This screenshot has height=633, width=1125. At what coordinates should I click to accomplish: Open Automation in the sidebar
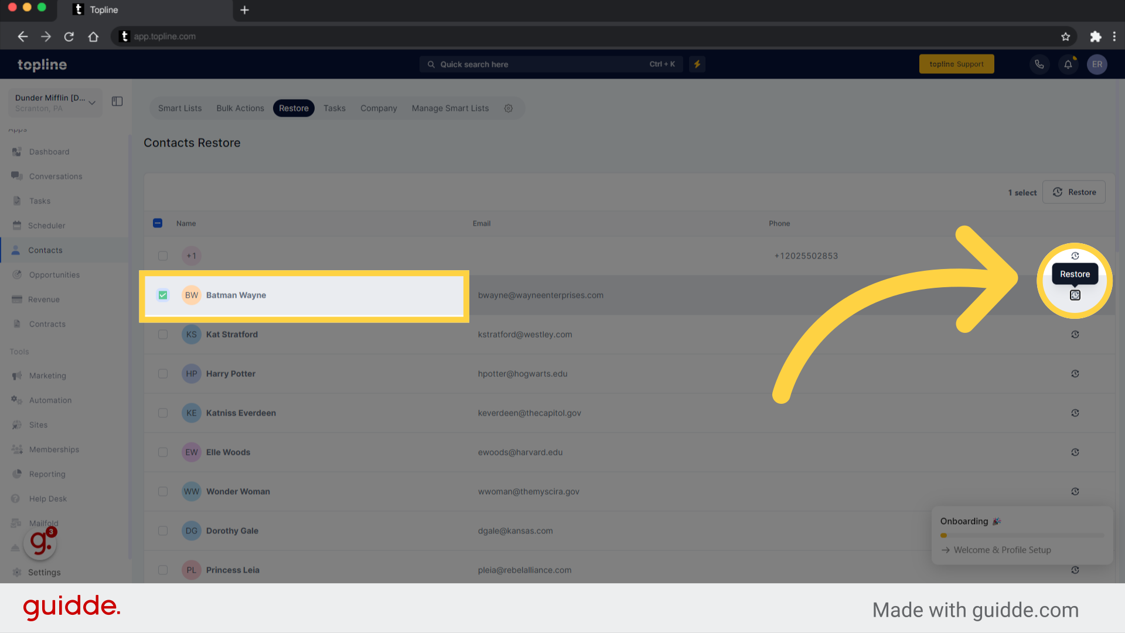(x=50, y=400)
